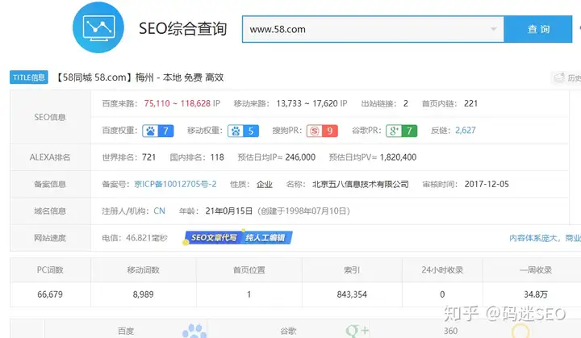
Task: Click the Google plus icon in bottom table
Action: click(x=357, y=330)
